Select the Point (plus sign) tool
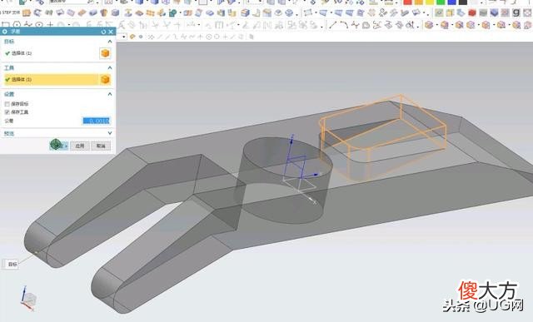The image size is (533, 322). pyautogui.click(x=50, y=25)
